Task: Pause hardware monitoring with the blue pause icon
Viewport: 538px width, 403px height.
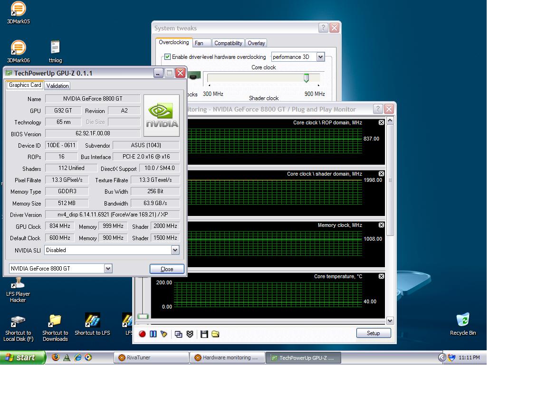Action: click(x=153, y=334)
